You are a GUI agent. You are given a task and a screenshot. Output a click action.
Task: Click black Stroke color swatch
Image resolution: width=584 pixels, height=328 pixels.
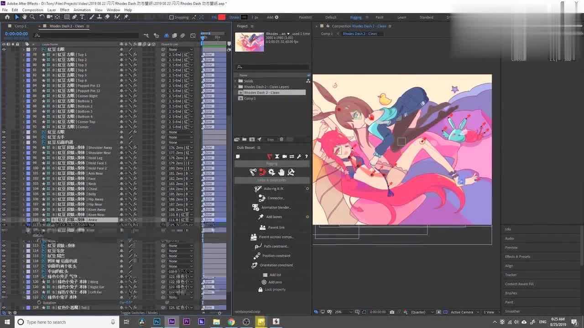click(244, 17)
